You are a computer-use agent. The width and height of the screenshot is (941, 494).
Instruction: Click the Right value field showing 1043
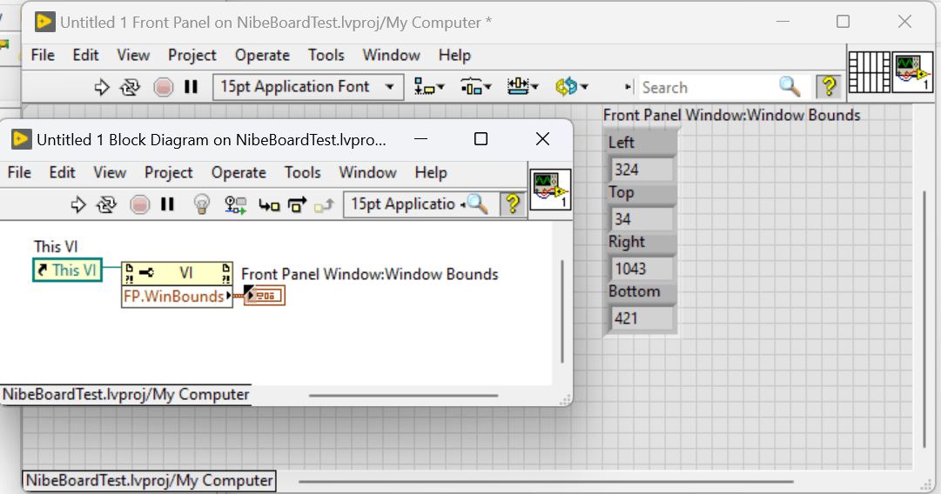tap(642, 269)
